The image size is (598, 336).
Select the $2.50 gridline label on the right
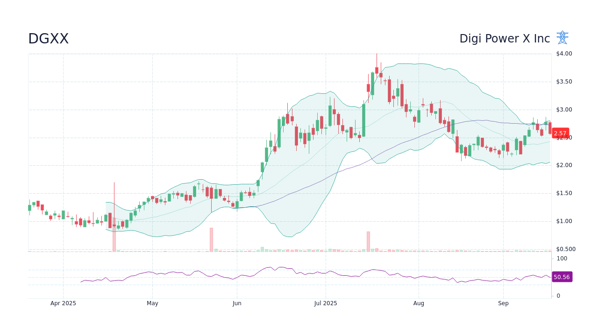563,137
